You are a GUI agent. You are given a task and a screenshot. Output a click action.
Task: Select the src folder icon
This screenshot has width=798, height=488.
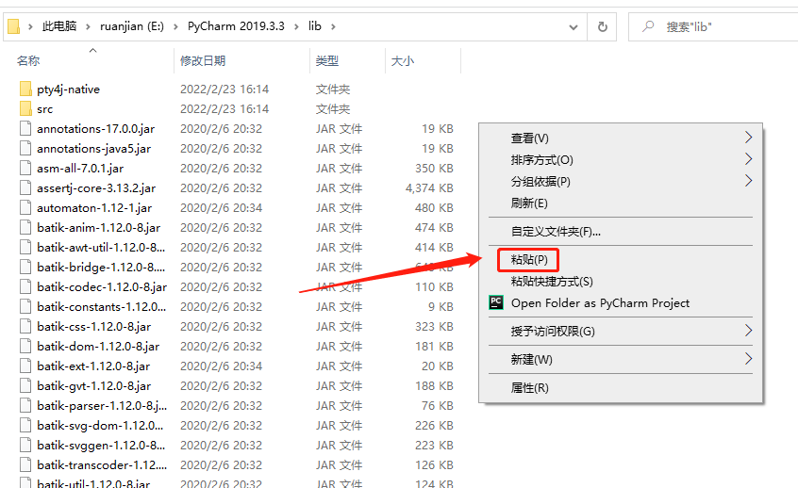point(25,108)
